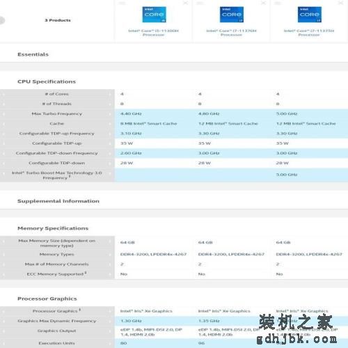
Task: Click the 'Max Memory Size' row label
Action: coord(57,243)
